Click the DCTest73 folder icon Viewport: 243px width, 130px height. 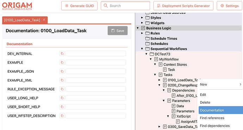152,54
